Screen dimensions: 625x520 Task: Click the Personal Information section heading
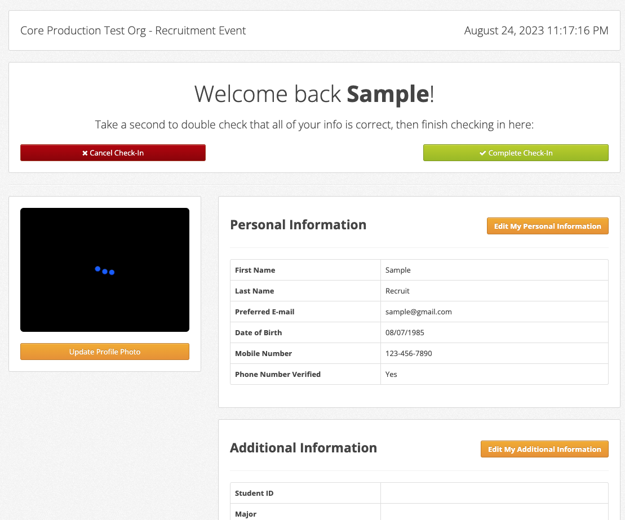298,225
